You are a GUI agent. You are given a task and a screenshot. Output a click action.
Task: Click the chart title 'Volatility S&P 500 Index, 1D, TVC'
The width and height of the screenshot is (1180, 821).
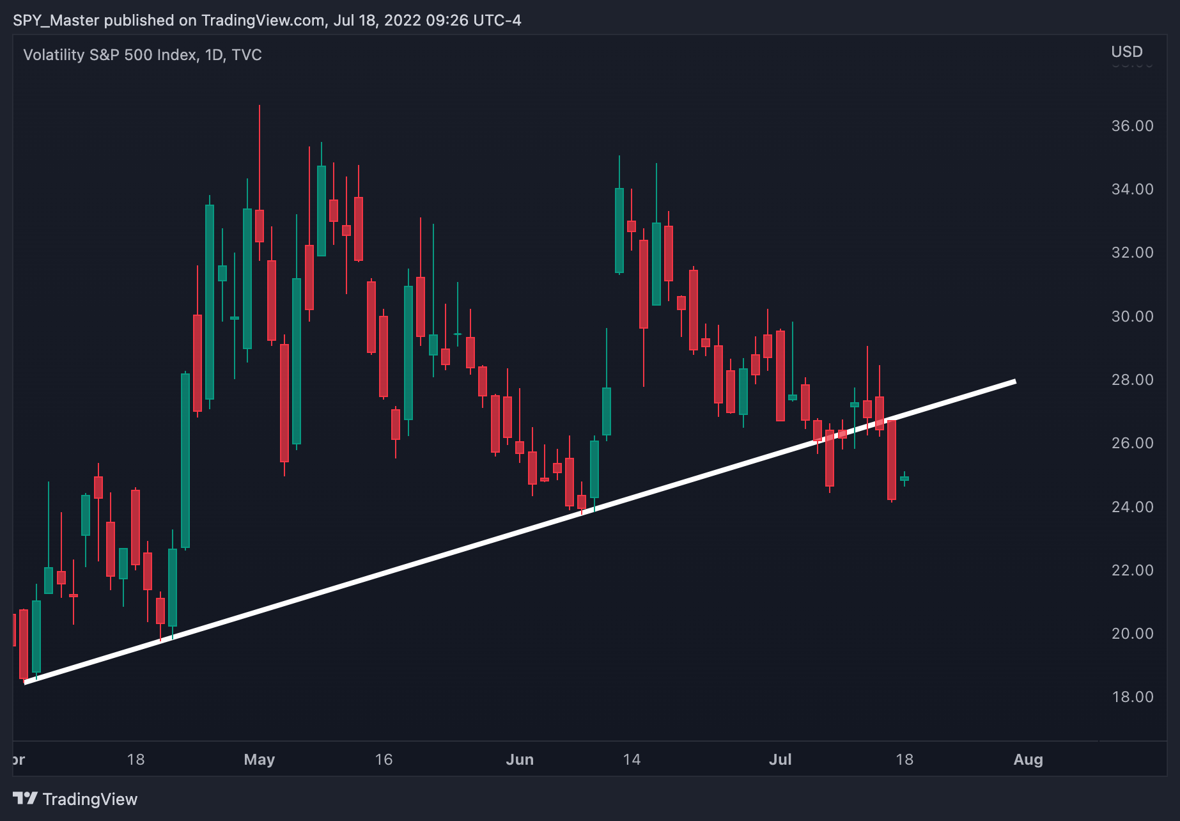143,55
